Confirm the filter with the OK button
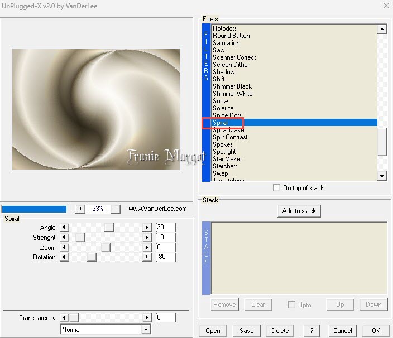393x338 pixels. 376,331
